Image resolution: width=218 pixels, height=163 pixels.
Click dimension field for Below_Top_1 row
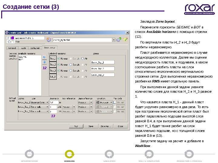pyautogui.click(x=54, y=102)
